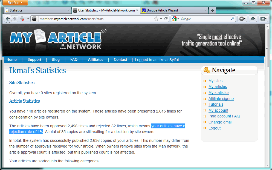The image size is (272, 170).
Task: Go forward in browser history
Action: pos(15,19)
